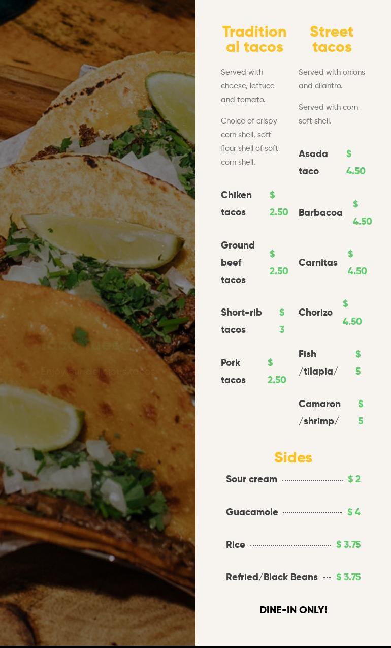Click the DINE-IN ONLY! notice

[294, 610]
